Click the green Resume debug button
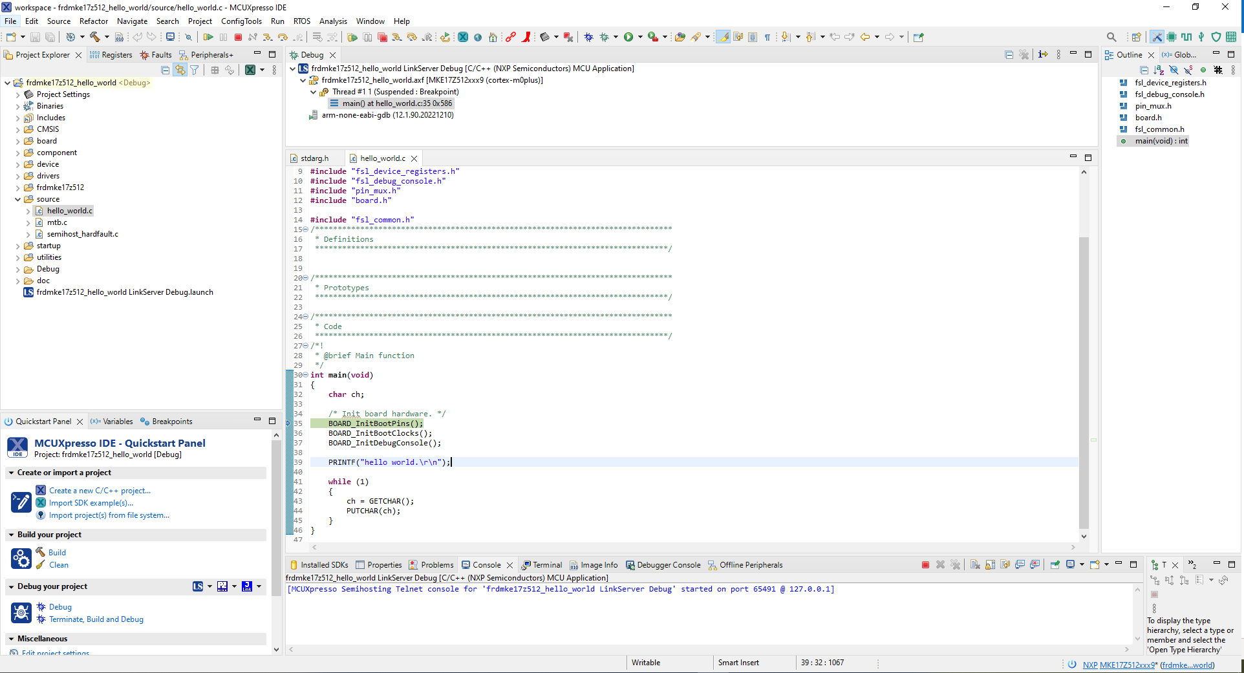 point(208,37)
